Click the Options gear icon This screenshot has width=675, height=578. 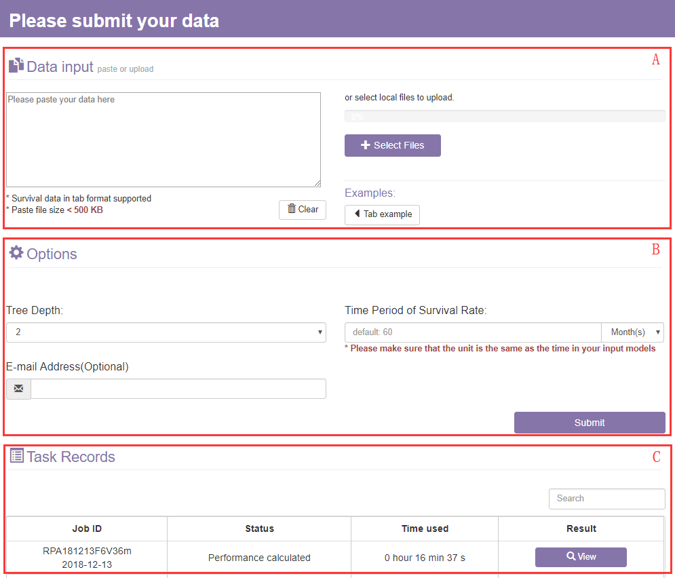[x=16, y=253]
